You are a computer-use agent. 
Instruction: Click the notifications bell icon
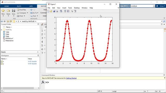(x=157, y=6)
